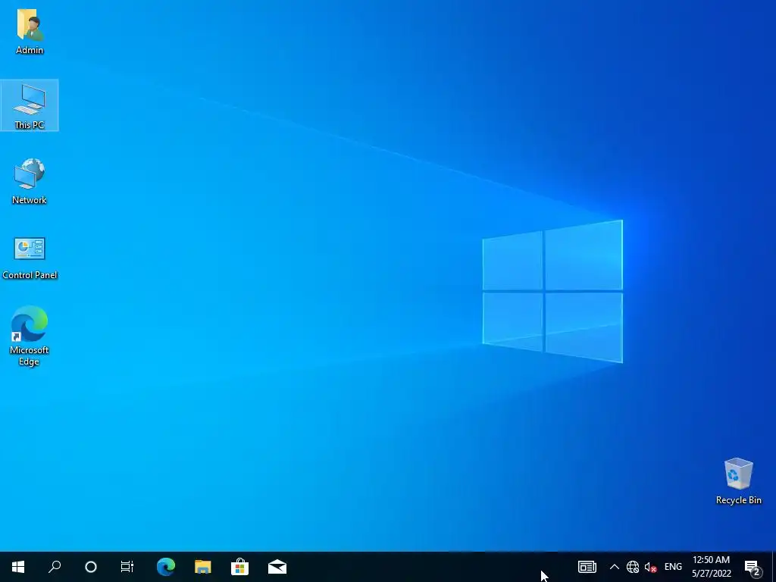
Task: Open taskbar Search magnifier
Action: [55, 567]
